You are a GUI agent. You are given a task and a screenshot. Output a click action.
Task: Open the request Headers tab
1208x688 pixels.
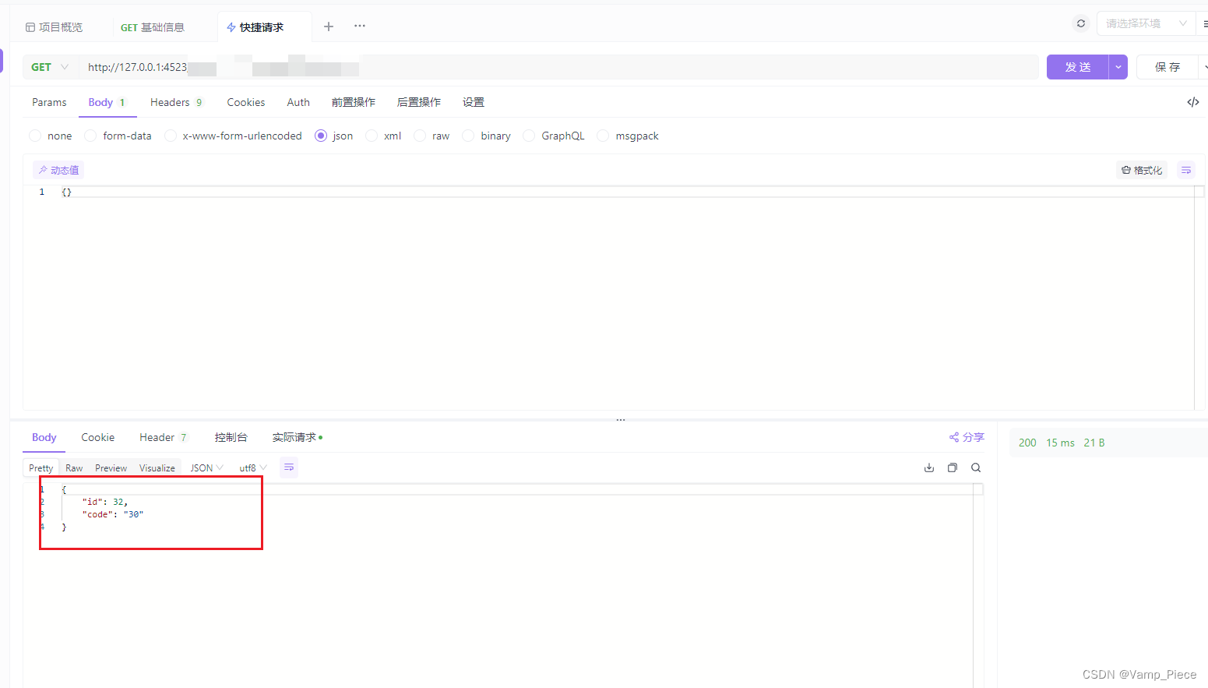(176, 102)
